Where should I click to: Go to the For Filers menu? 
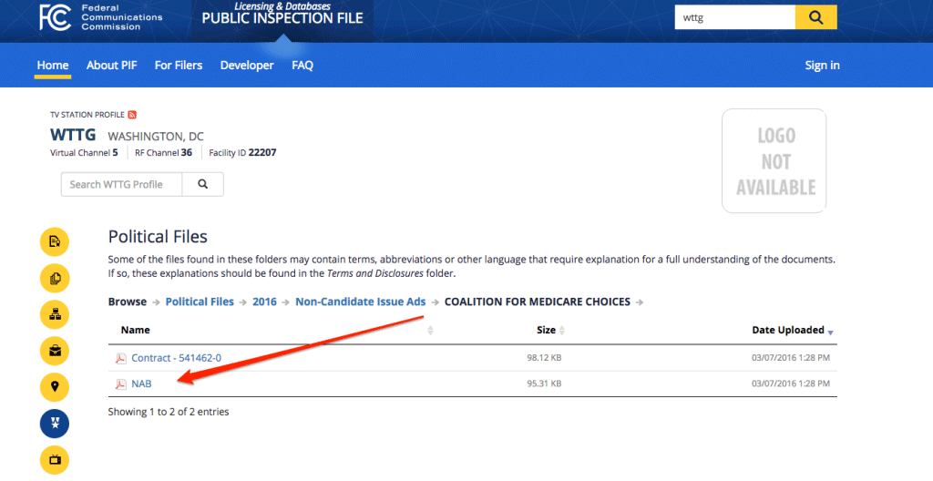click(x=179, y=66)
